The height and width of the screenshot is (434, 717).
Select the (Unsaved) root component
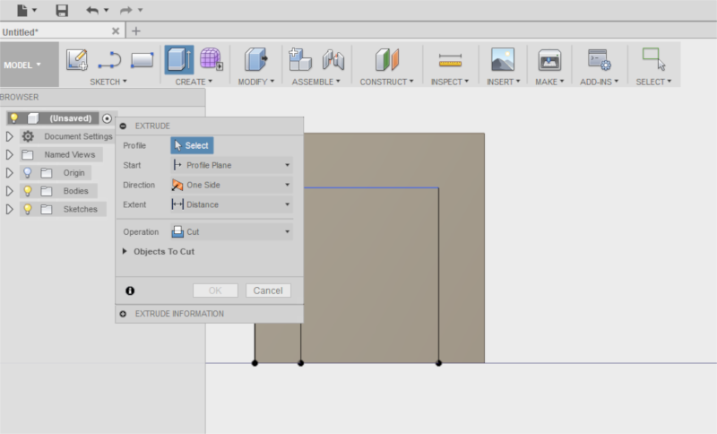71,118
